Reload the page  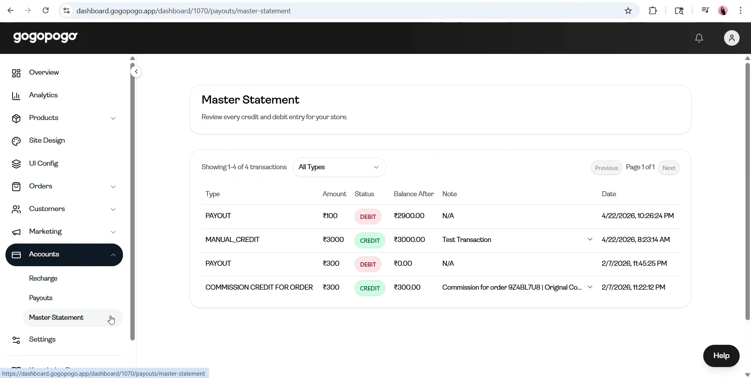pos(45,11)
